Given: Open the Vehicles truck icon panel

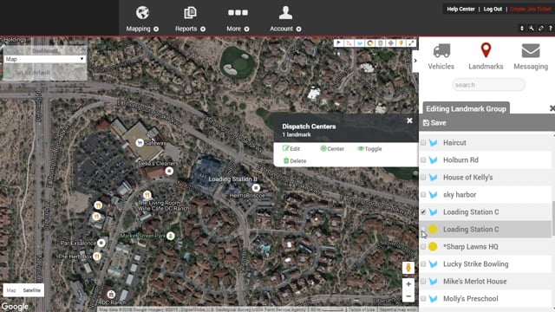Looking at the screenshot, I should coord(441,55).
